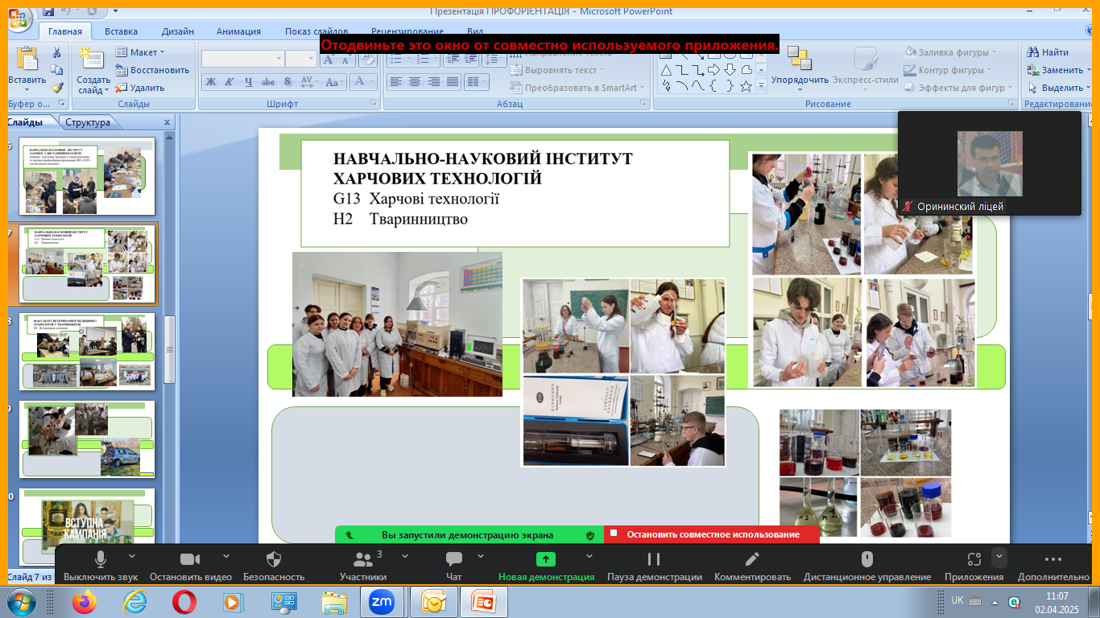Toggle bold formatting in the font group

click(x=211, y=82)
